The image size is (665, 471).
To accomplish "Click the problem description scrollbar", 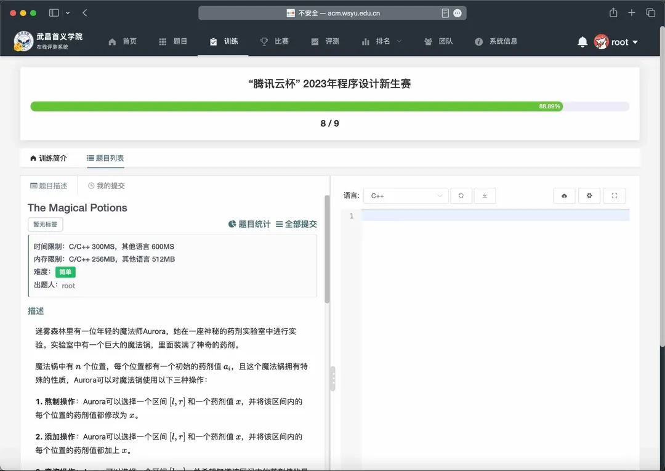I will click(x=327, y=249).
